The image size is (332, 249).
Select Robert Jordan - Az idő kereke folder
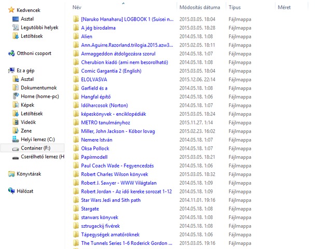[127, 191]
